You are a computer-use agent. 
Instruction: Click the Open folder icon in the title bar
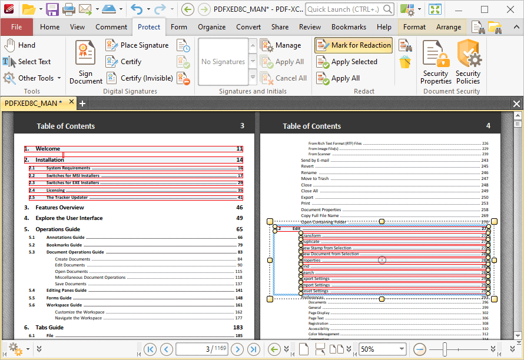click(28, 9)
